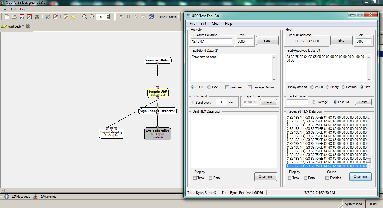Screen dimensions: 383x208
Task: Click Received HEX Data Log scrollbar thumb
Action: click(x=369, y=161)
